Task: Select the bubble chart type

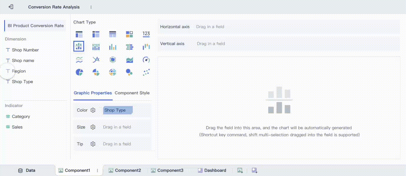Action: (129, 72)
